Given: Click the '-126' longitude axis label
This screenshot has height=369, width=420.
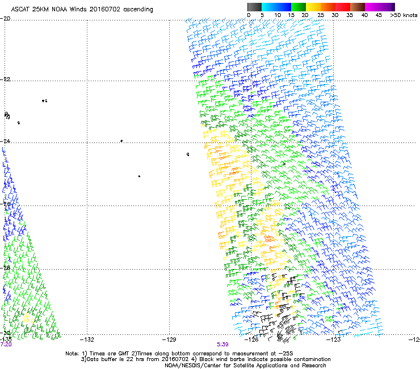Looking at the screenshot, I should tap(251, 340).
